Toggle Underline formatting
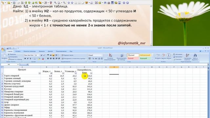This screenshot has width=210, height=118. tap(31, 59)
